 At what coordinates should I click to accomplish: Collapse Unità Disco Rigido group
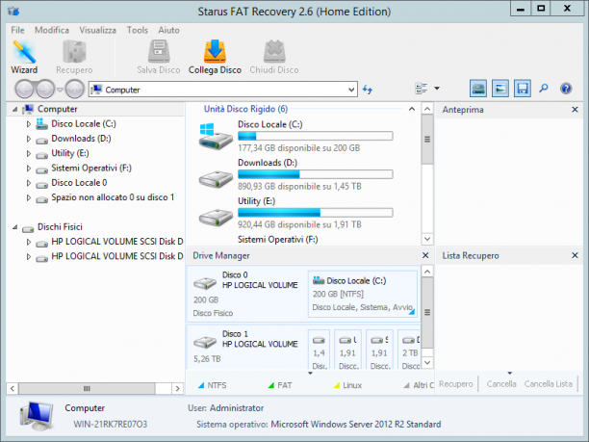(x=412, y=109)
